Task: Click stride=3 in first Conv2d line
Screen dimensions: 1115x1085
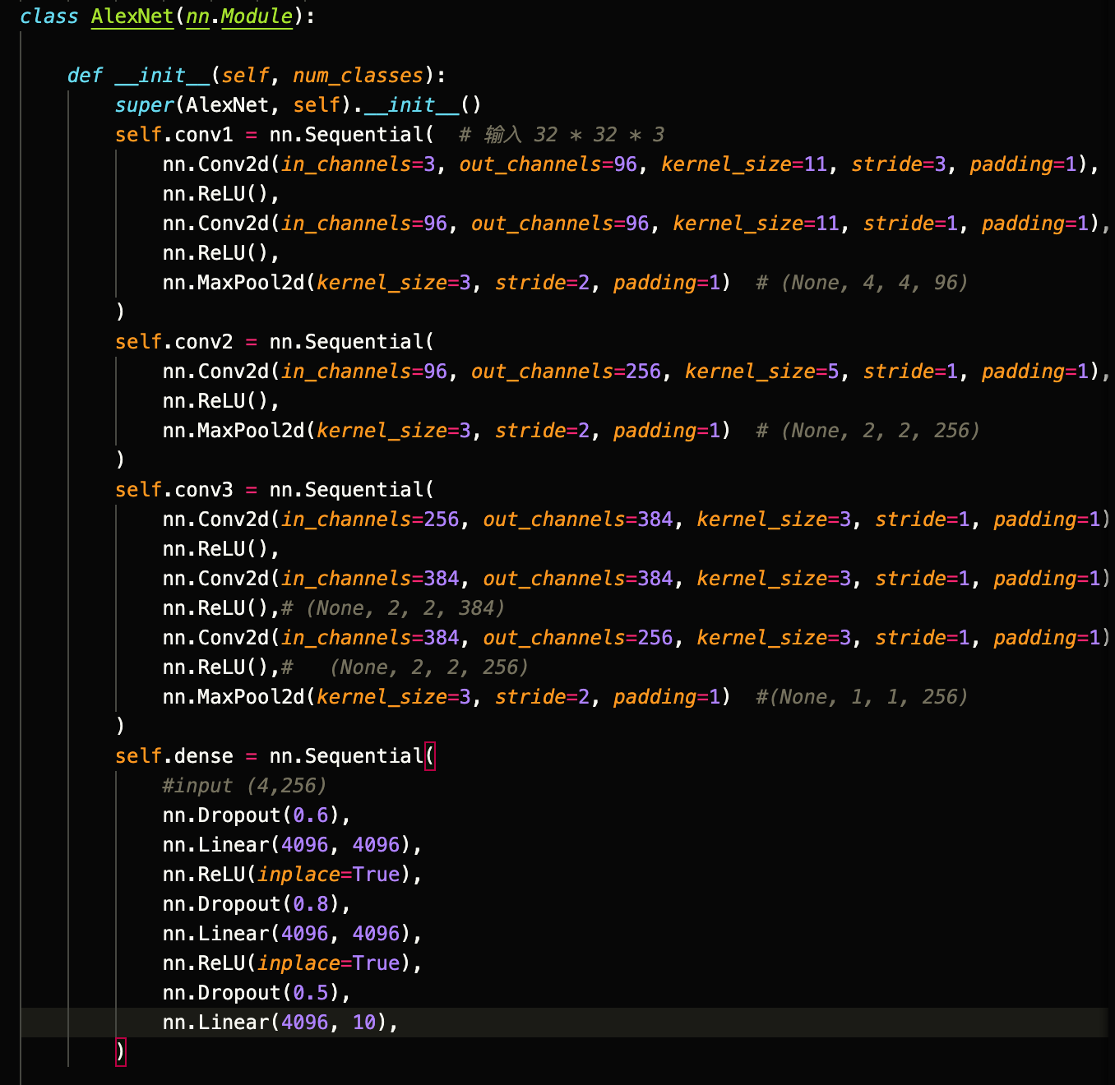Action: [899, 164]
